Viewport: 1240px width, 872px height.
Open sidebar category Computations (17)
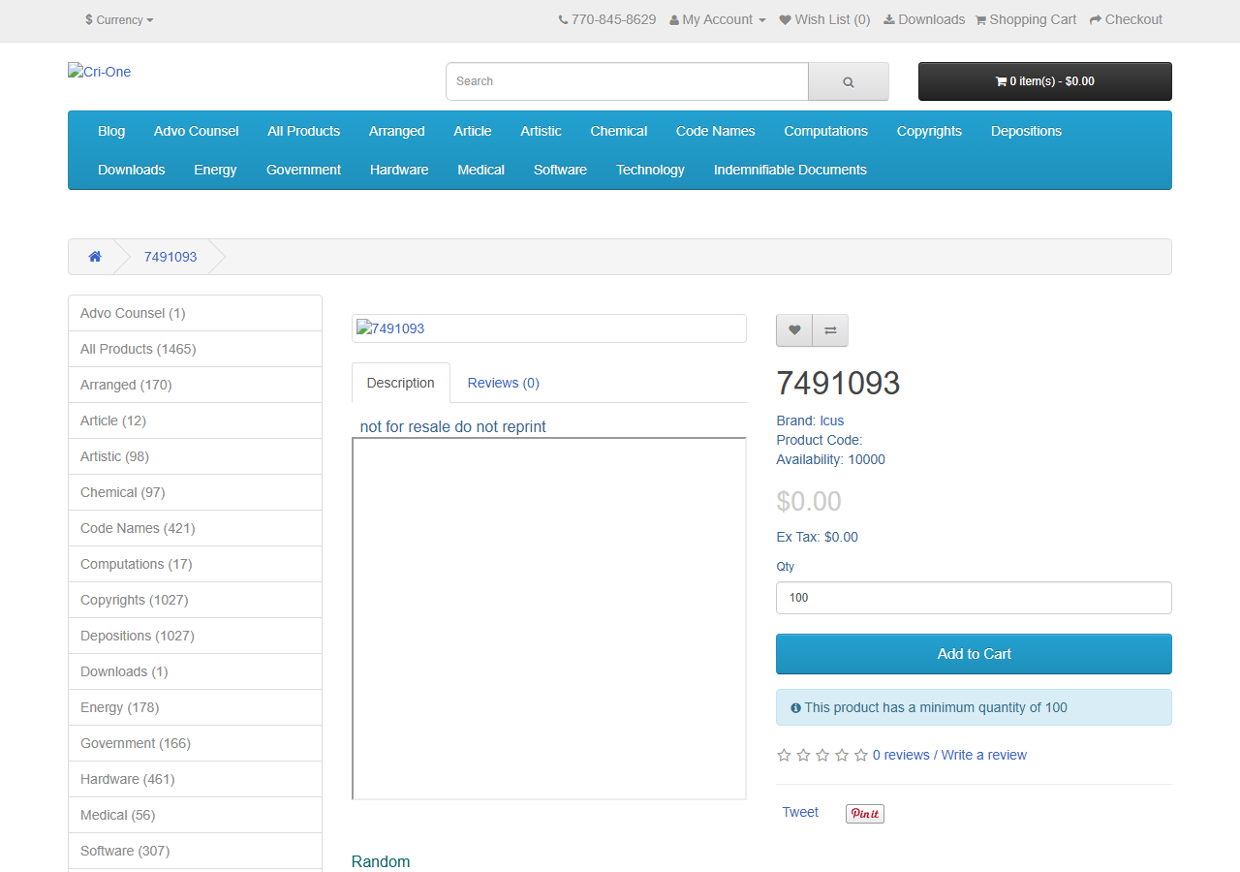click(x=195, y=564)
